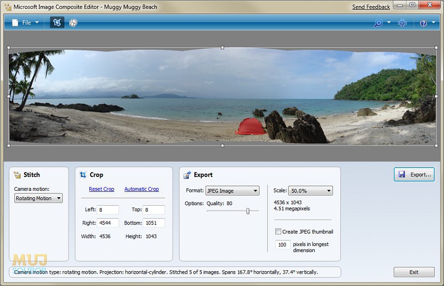Click the Reset Crop link
Viewport: 444px width, 286px height.
pyautogui.click(x=101, y=189)
